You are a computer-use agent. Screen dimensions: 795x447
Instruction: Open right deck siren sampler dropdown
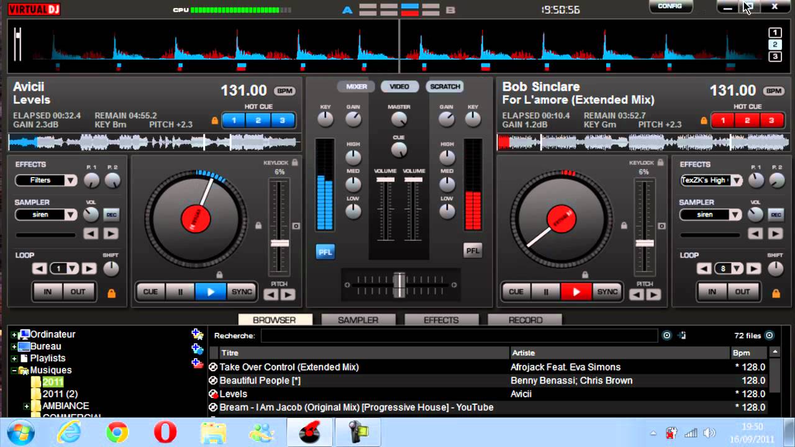pos(735,215)
